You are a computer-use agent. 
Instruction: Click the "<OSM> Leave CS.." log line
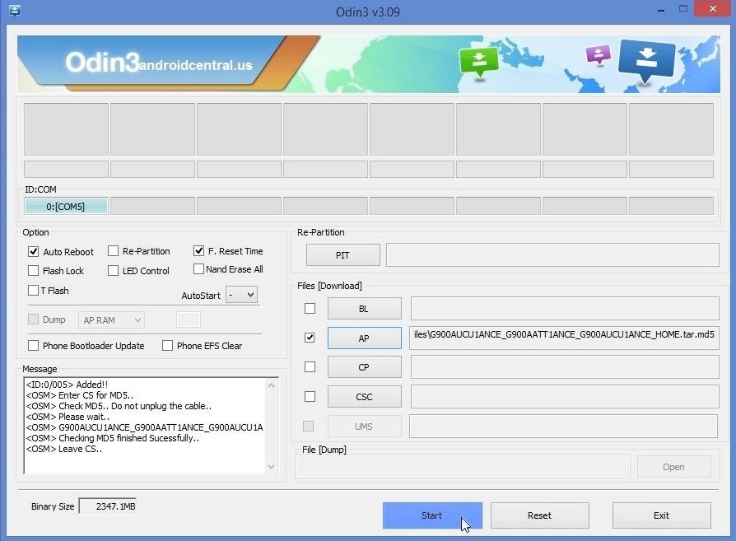click(64, 449)
